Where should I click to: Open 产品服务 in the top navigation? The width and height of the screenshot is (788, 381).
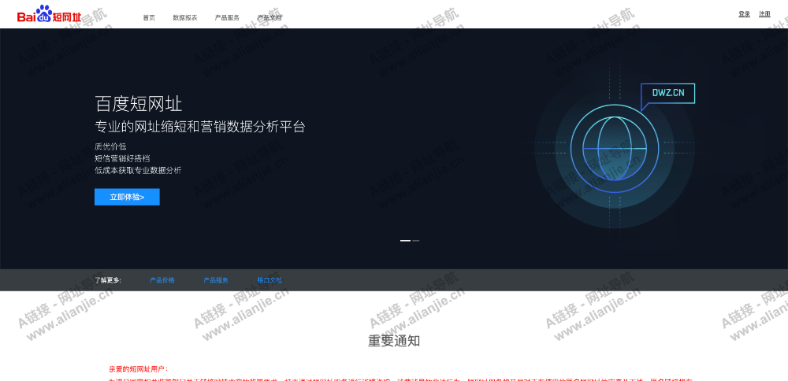[x=227, y=17]
